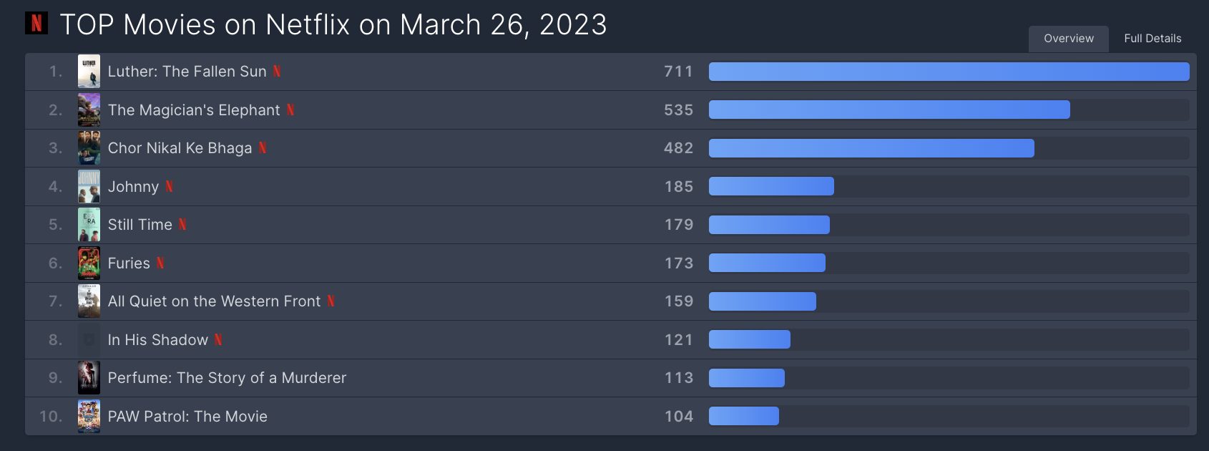
Task: Open the Chor Nikal Ke Bhaga title link
Action: [x=180, y=148]
